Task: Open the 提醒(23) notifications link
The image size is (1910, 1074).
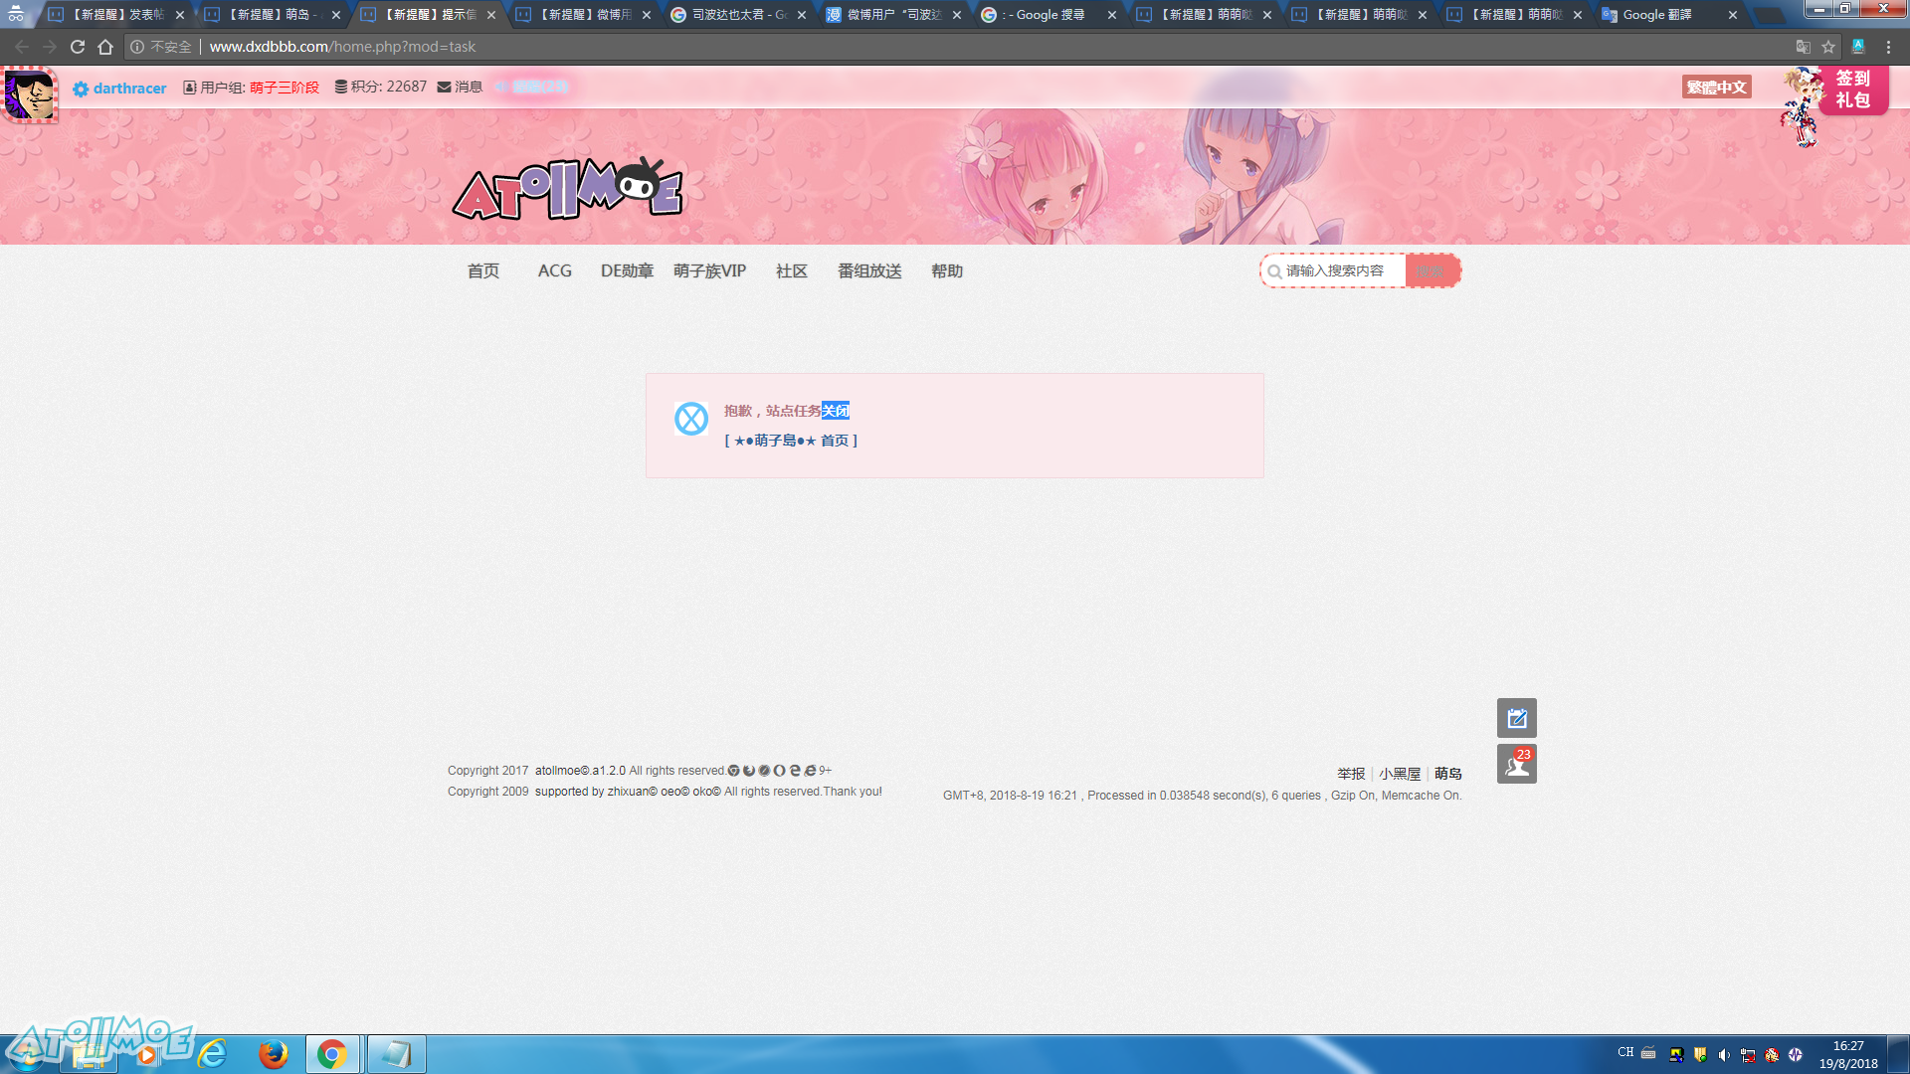Action: pyautogui.click(x=532, y=87)
